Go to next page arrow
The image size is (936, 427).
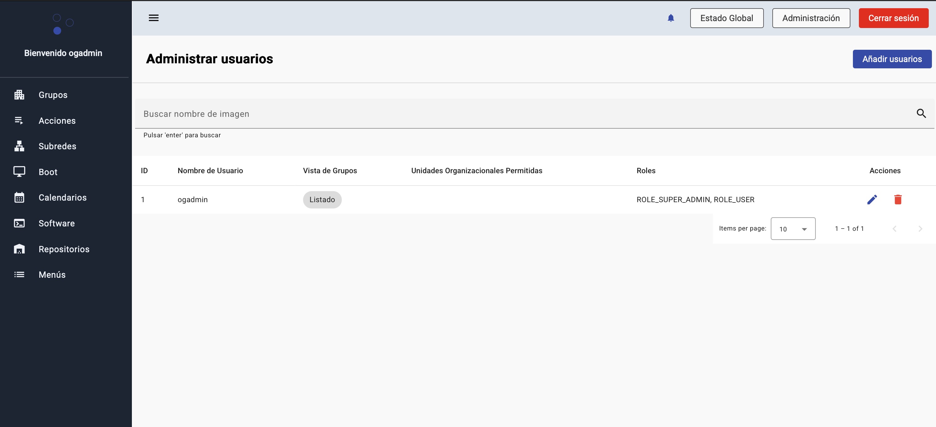point(920,229)
